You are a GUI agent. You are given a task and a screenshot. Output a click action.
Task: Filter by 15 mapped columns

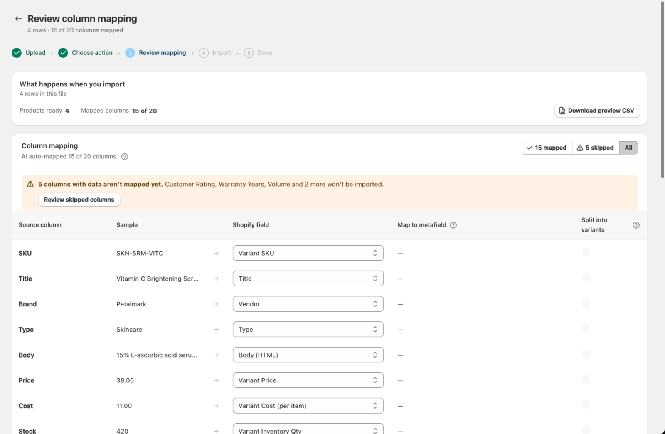(x=547, y=148)
